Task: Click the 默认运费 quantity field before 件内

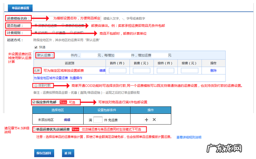Action: click(63, 55)
